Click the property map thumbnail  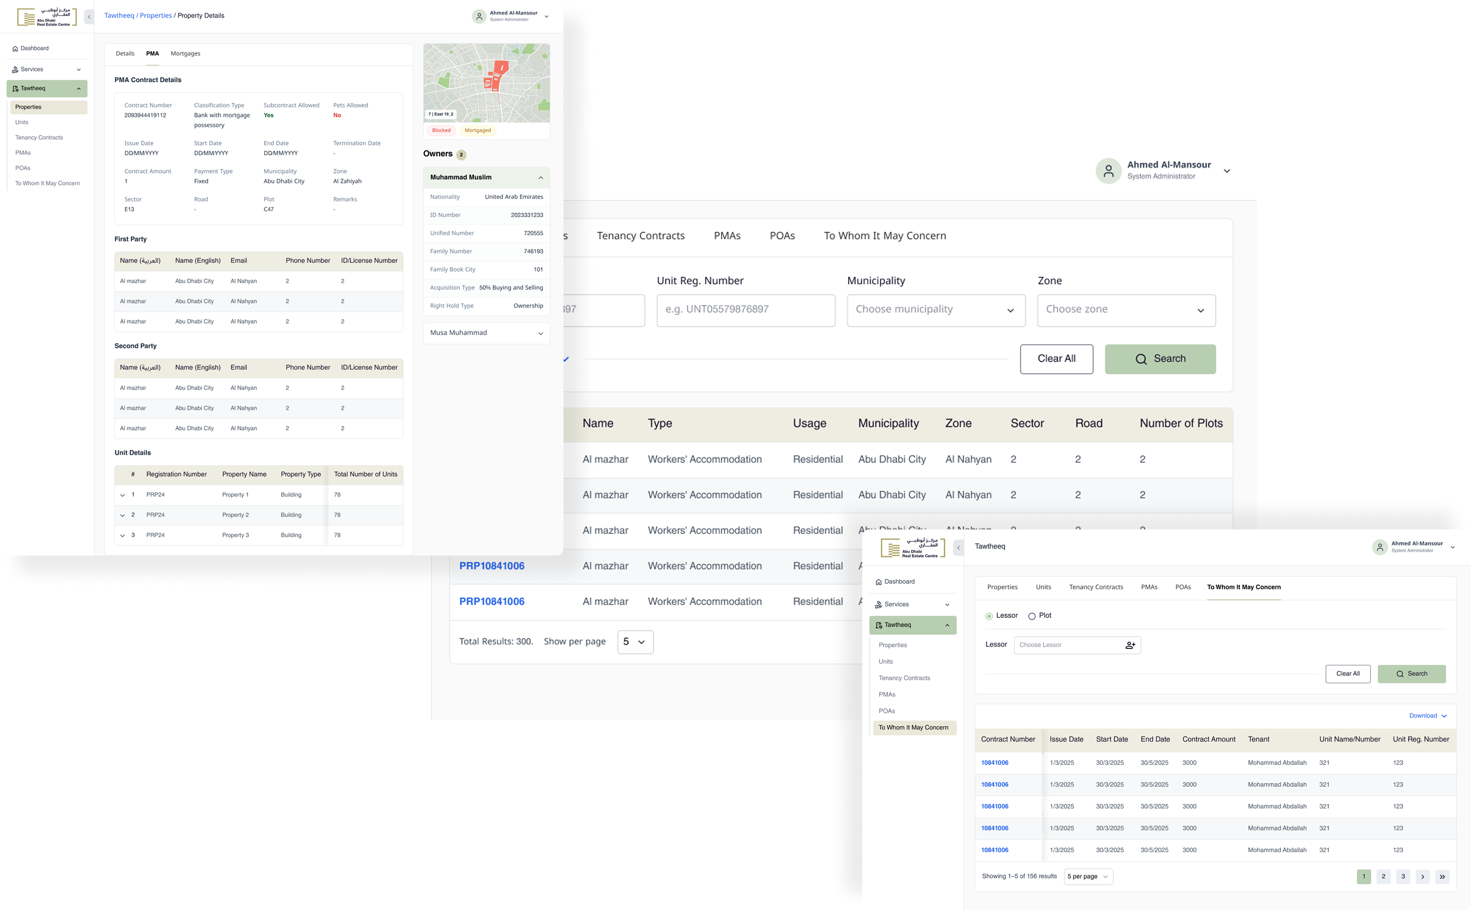pyautogui.click(x=486, y=83)
